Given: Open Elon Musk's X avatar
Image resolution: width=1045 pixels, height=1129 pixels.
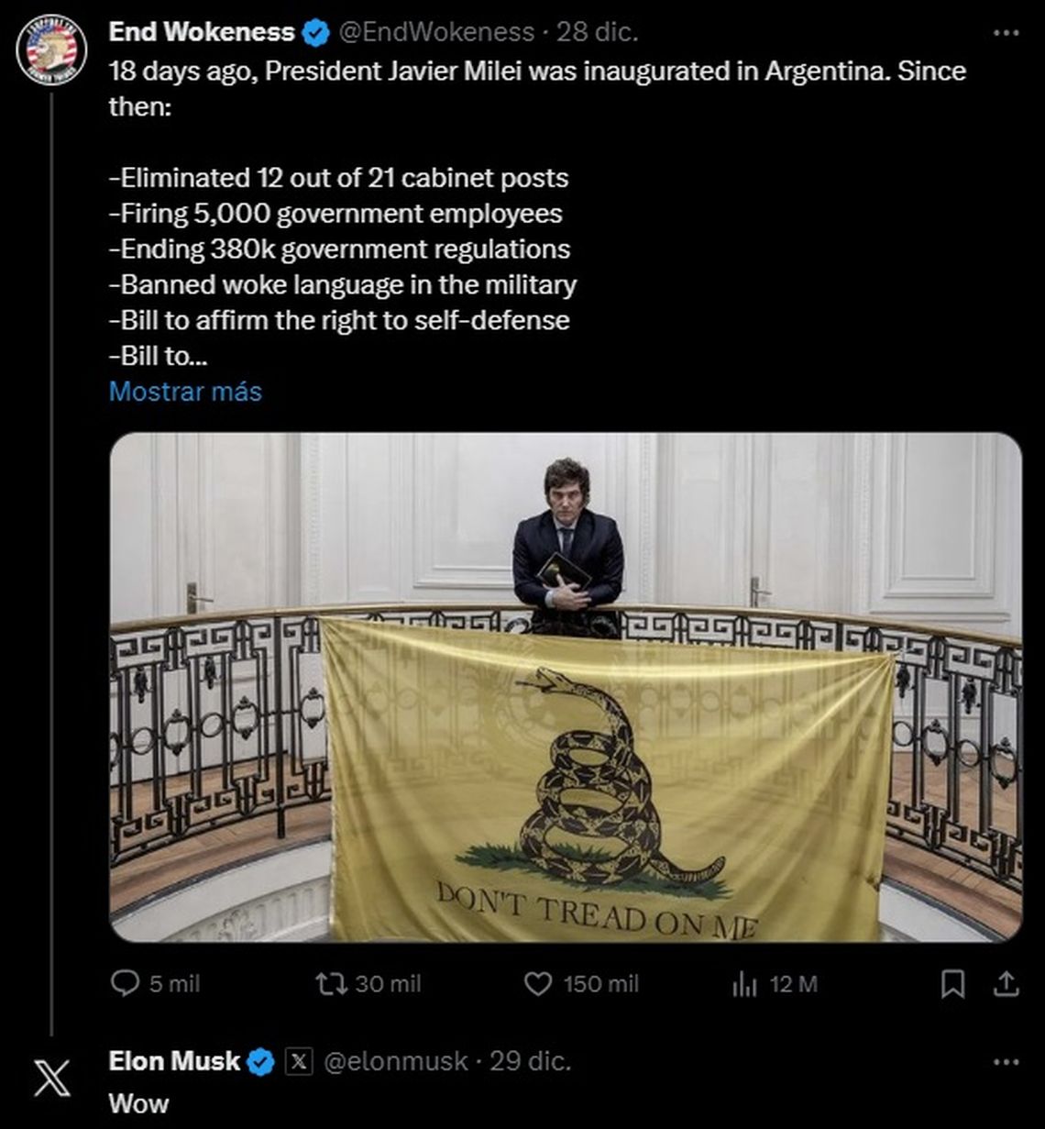Looking at the screenshot, I should point(51,1079).
